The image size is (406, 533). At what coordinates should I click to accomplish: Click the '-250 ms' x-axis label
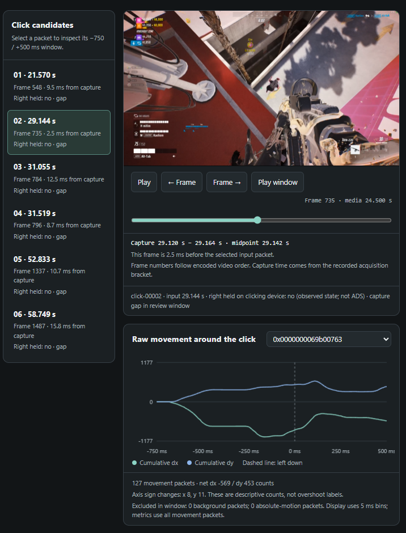click(x=249, y=451)
